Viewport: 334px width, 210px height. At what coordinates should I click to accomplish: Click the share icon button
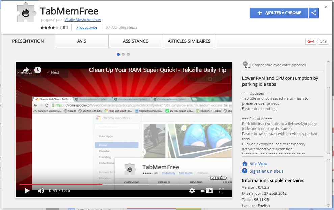click(x=313, y=13)
